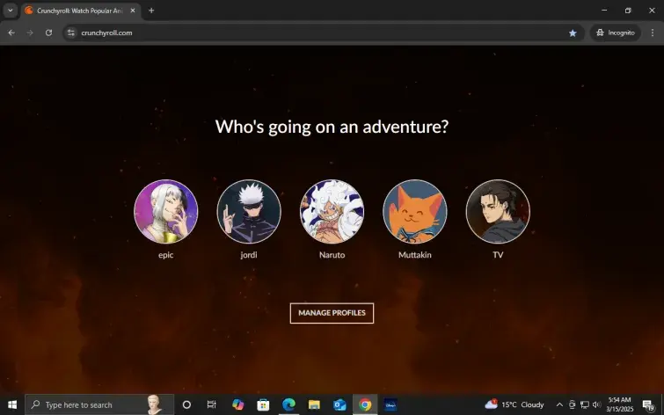Click the Meet Now tray icon

tap(572, 404)
